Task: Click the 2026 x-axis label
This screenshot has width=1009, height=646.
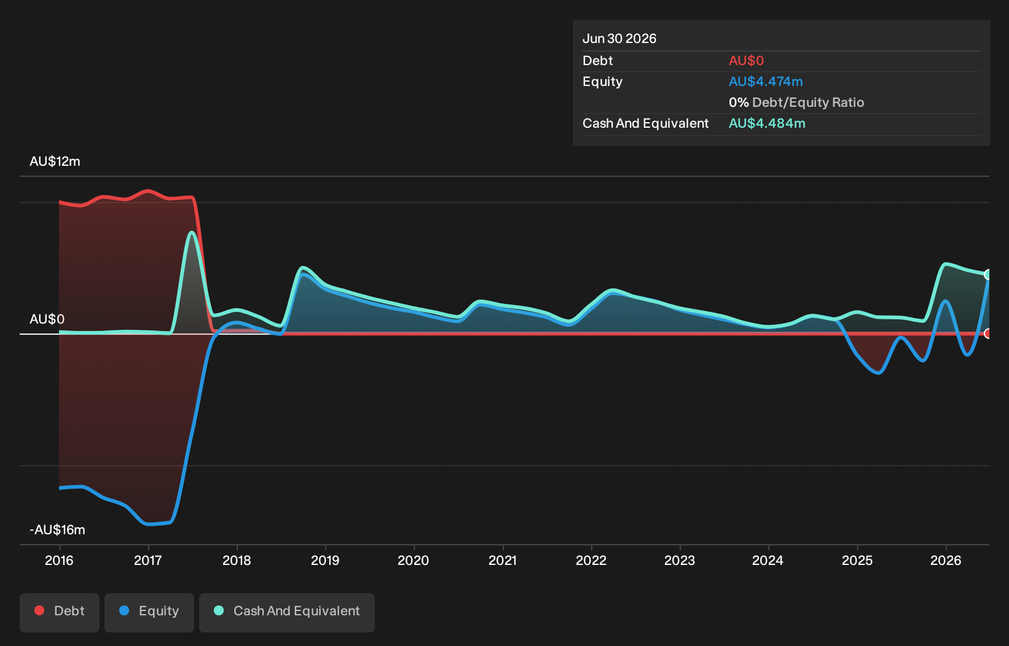Action: [x=946, y=561]
